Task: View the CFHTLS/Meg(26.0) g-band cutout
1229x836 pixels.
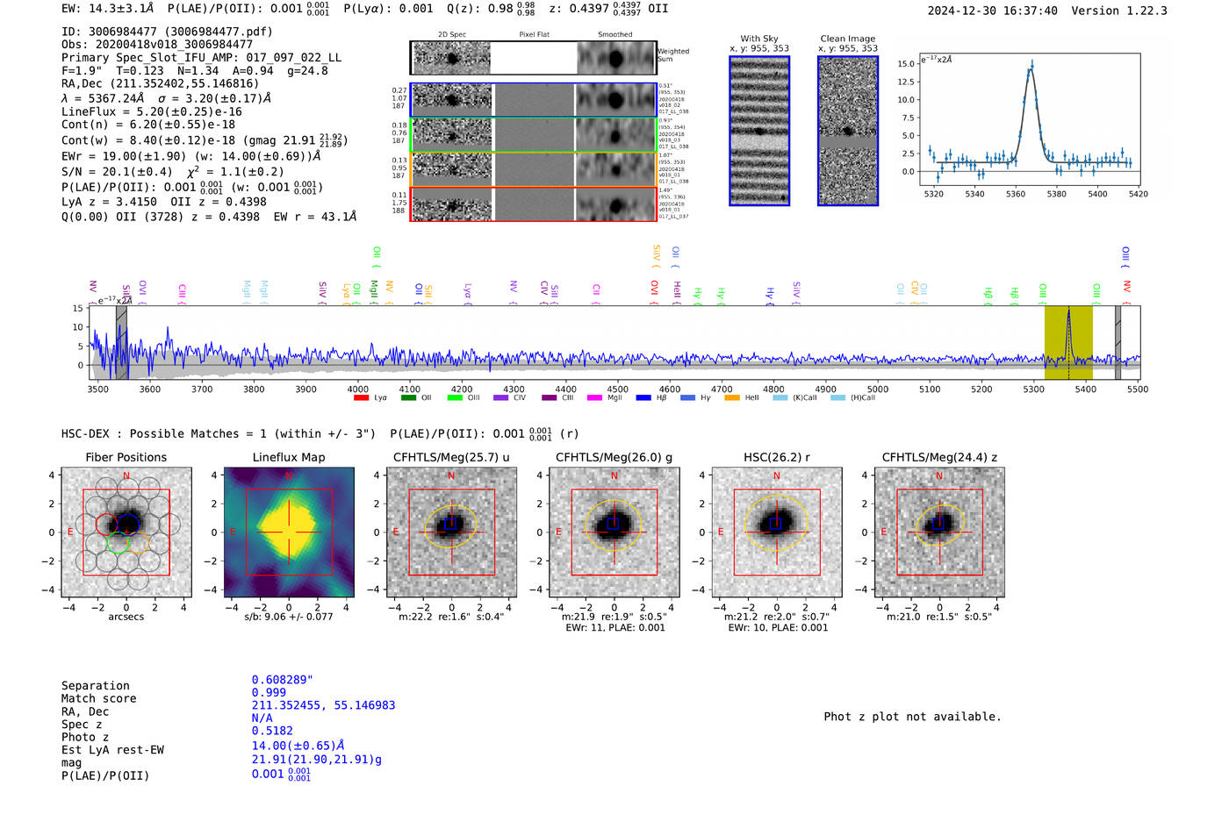Action: pos(614,532)
